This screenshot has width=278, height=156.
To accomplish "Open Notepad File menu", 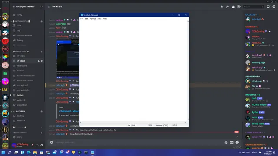I will pyautogui.click(x=82, y=19).
